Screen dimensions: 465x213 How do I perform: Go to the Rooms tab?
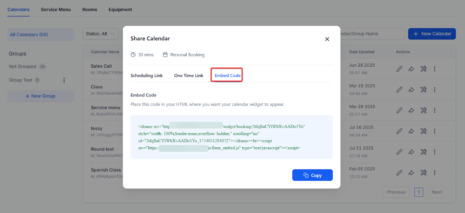pos(90,10)
